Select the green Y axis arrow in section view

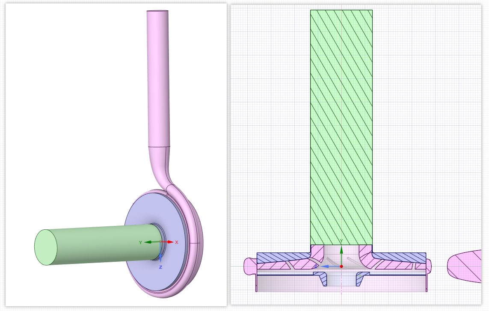(x=341, y=252)
